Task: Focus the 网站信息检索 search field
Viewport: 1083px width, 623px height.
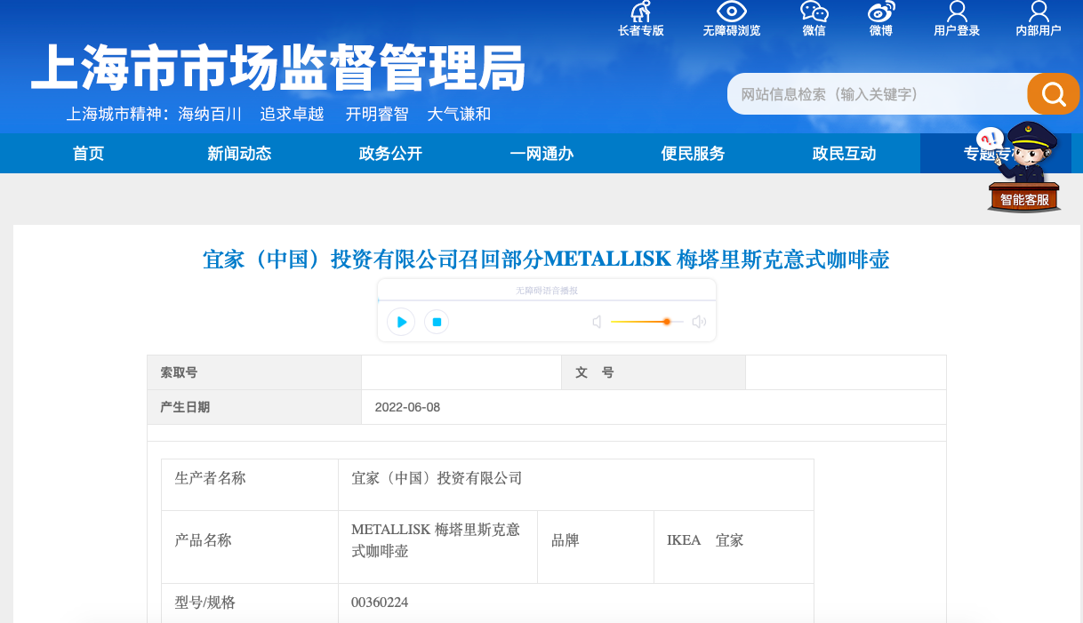Action: point(877,93)
